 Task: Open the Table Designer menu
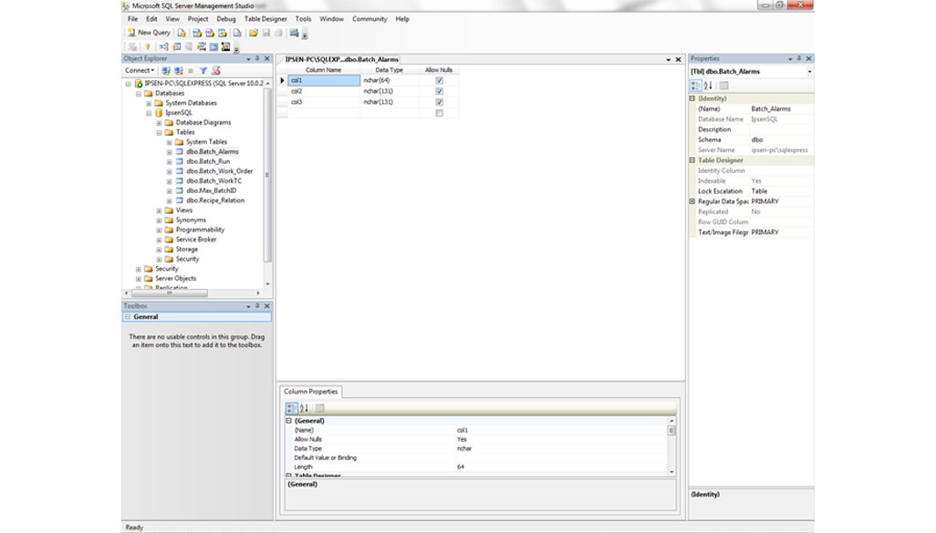coord(265,18)
